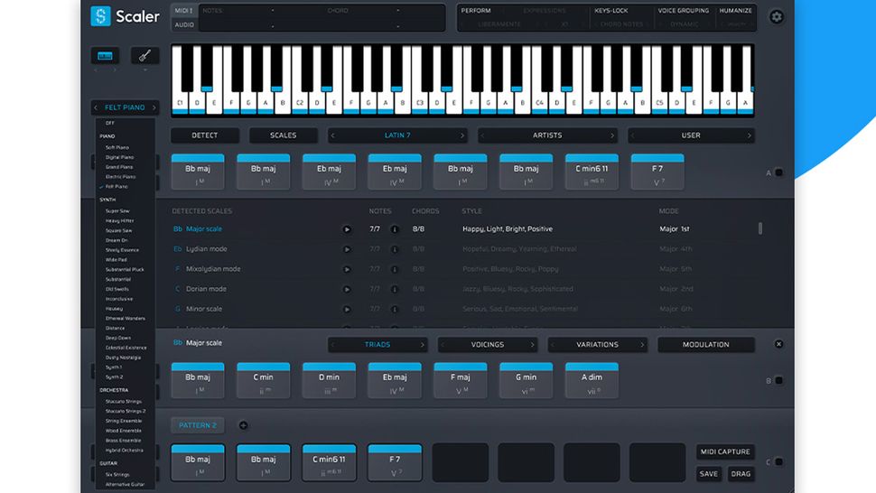Play the Bb Major scale preview
The width and height of the screenshot is (876, 493).
(347, 229)
